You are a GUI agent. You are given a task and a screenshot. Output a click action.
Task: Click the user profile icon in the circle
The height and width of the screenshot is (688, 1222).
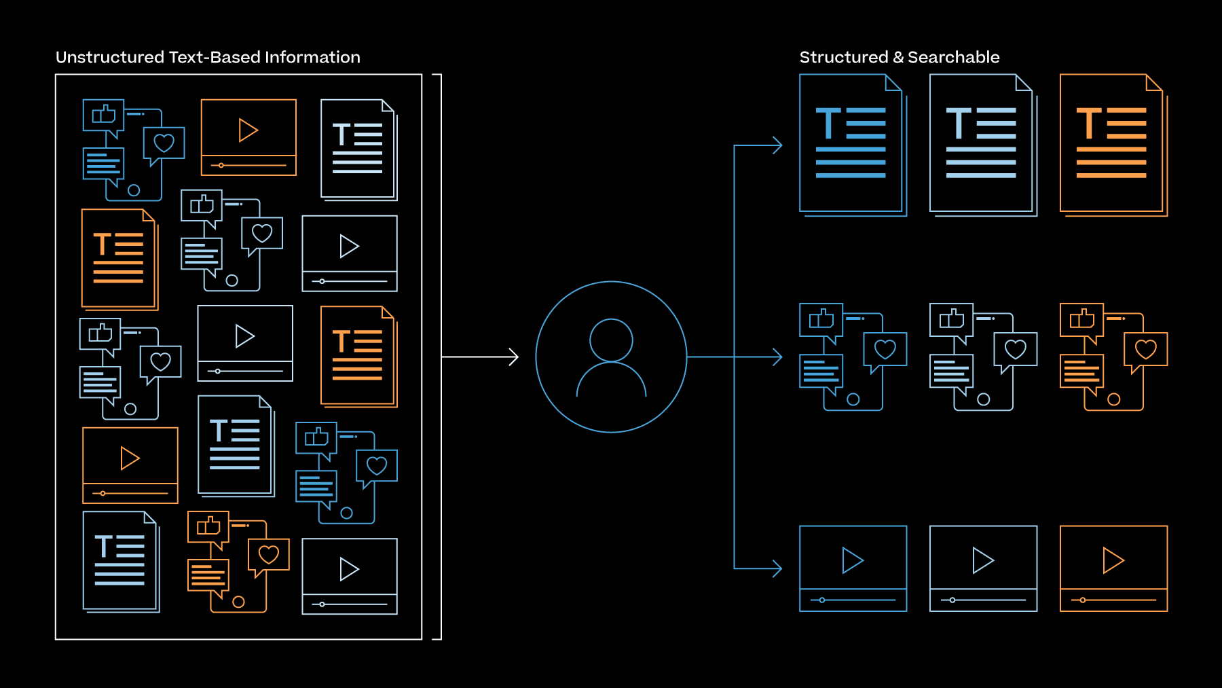611,357
